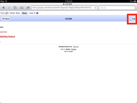
Task: Click the Google search field
Action: (x=117, y=8)
